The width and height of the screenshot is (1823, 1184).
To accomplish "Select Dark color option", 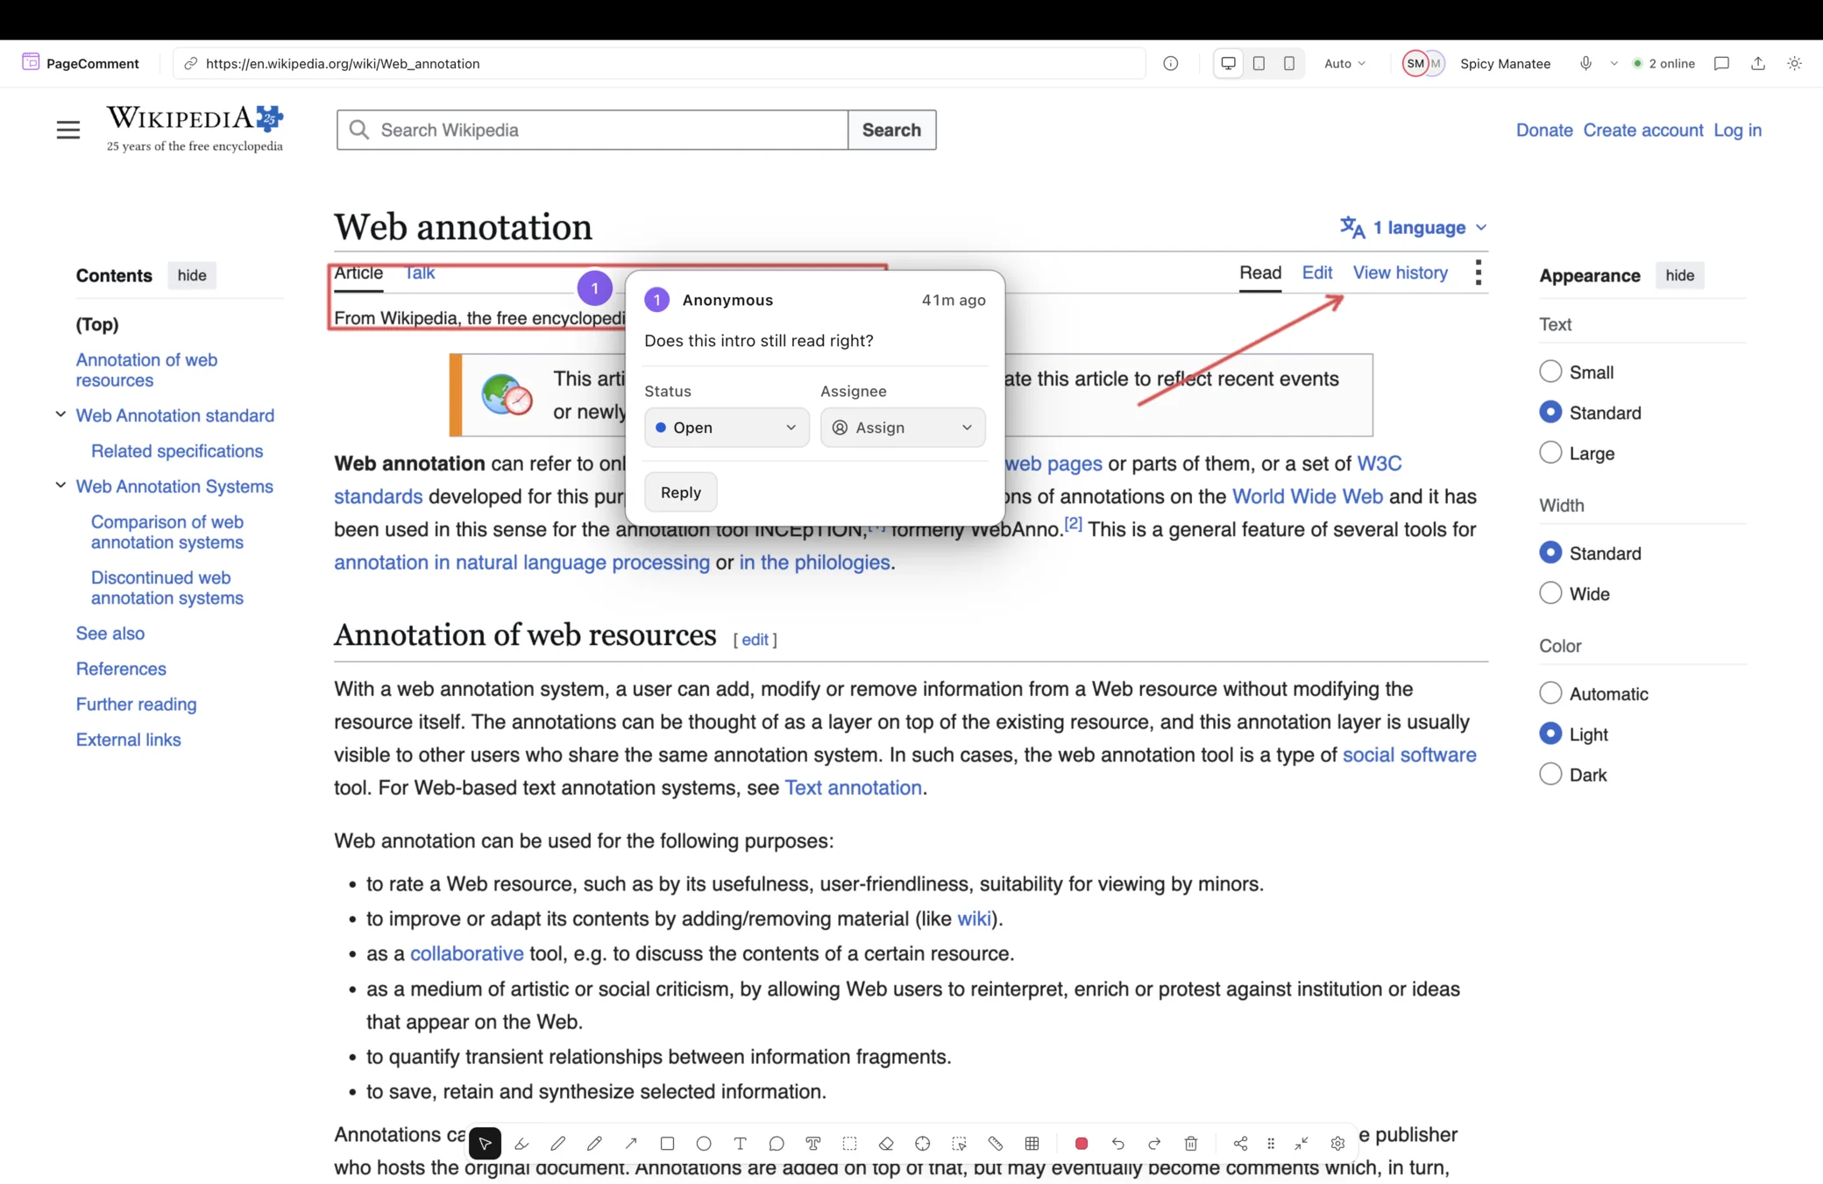I will 1550,775.
